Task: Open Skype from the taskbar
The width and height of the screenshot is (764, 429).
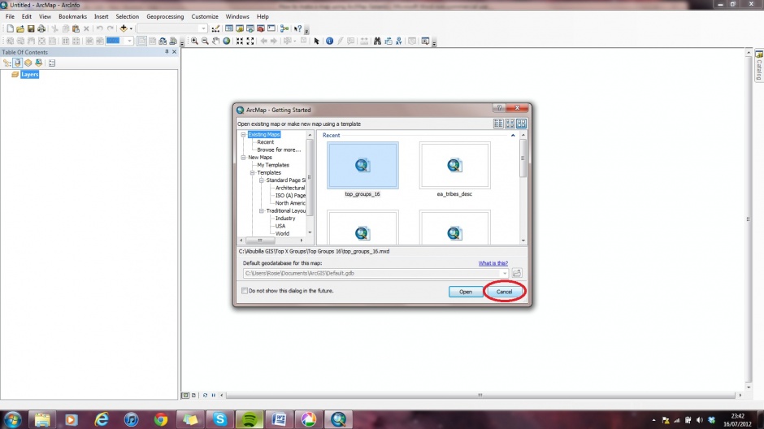Action: click(x=219, y=419)
